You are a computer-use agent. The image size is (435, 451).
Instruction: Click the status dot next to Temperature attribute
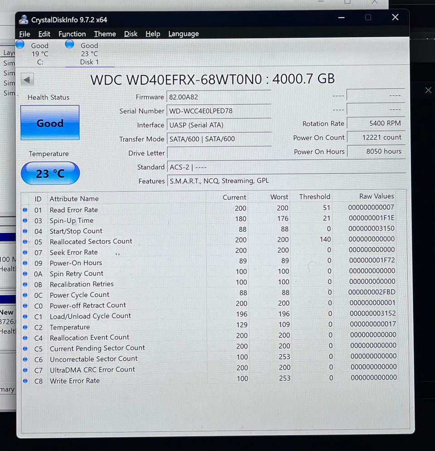25,327
